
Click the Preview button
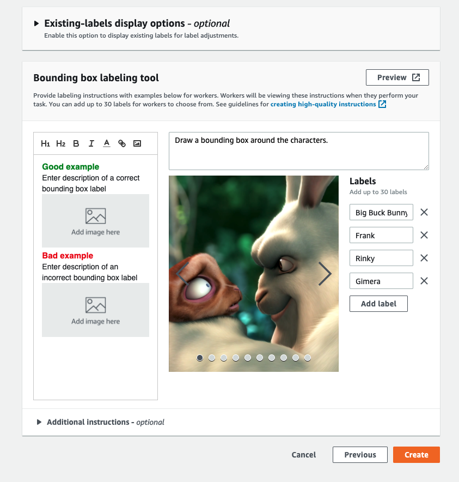tap(397, 77)
